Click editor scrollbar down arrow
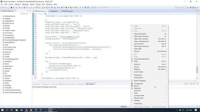The height and width of the screenshot is (112, 200). (197, 78)
